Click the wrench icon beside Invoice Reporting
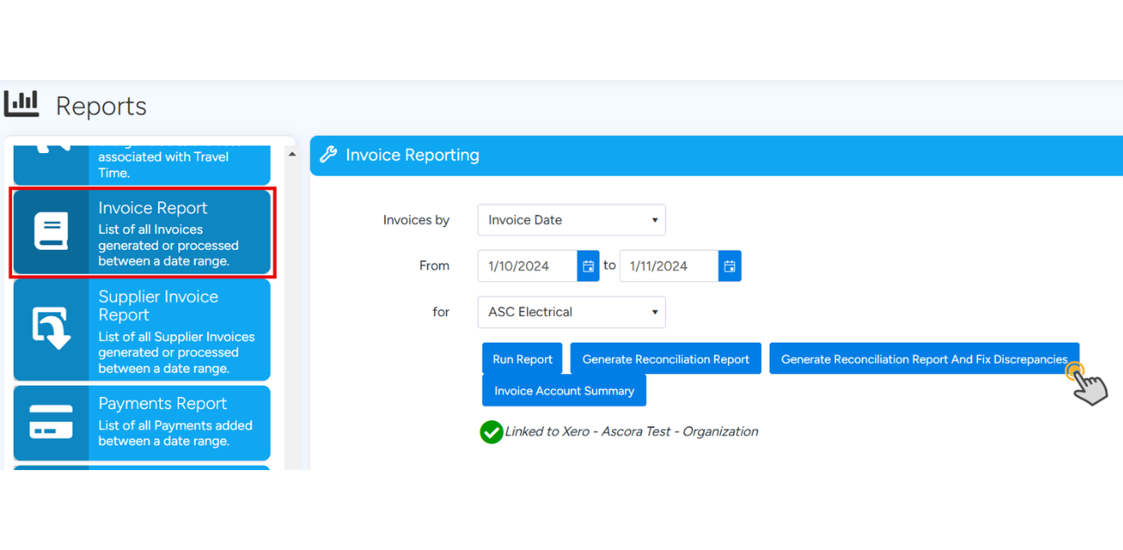The height and width of the screenshot is (550, 1123). coord(328,155)
